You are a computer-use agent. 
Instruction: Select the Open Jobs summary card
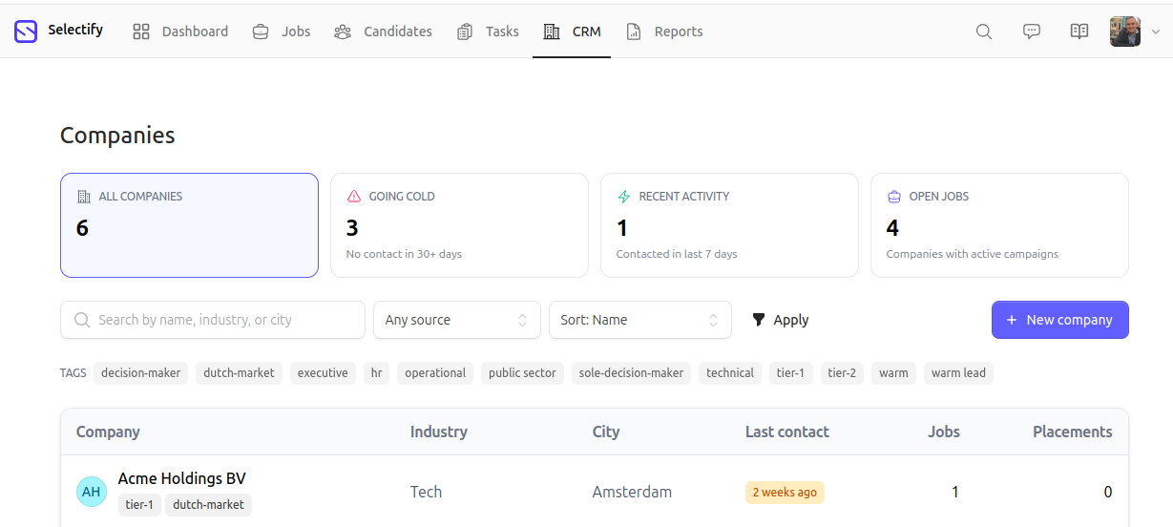coord(999,225)
